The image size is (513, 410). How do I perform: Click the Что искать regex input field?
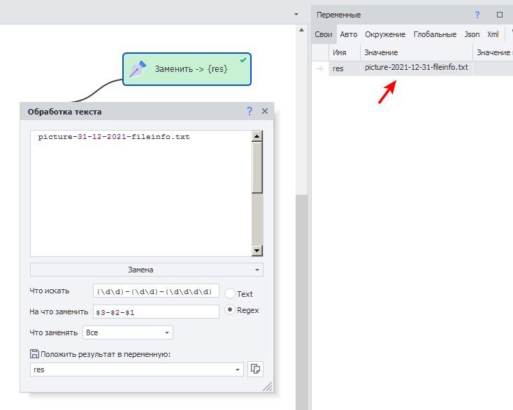point(157,291)
